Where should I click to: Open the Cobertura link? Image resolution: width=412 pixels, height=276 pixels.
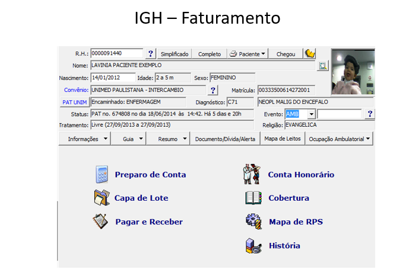pos(289,198)
